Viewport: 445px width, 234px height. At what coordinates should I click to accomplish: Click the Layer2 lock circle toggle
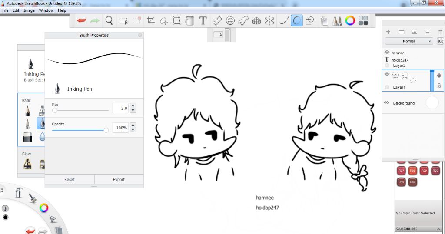coord(387,66)
